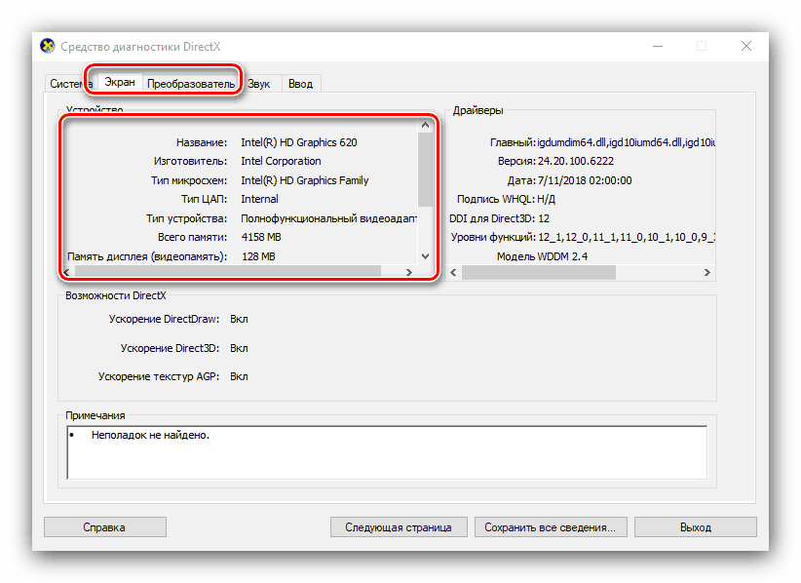The width and height of the screenshot is (801, 583).
Task: Click drivers panel scroll left arrow
Action: (x=453, y=272)
